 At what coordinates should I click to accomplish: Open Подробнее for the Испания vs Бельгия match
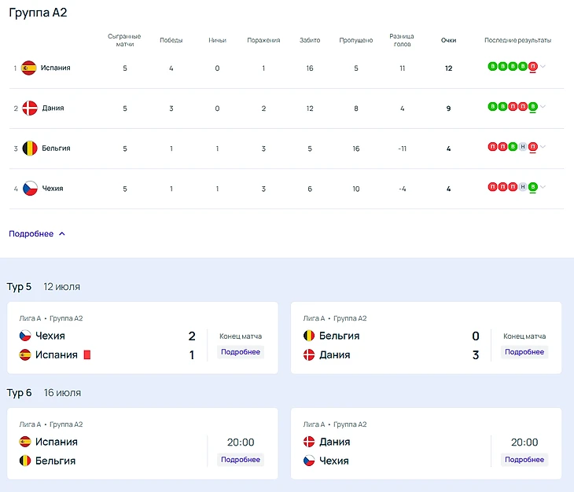tap(240, 460)
